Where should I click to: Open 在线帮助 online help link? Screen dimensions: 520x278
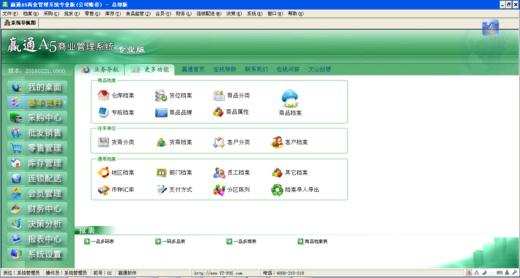point(225,69)
